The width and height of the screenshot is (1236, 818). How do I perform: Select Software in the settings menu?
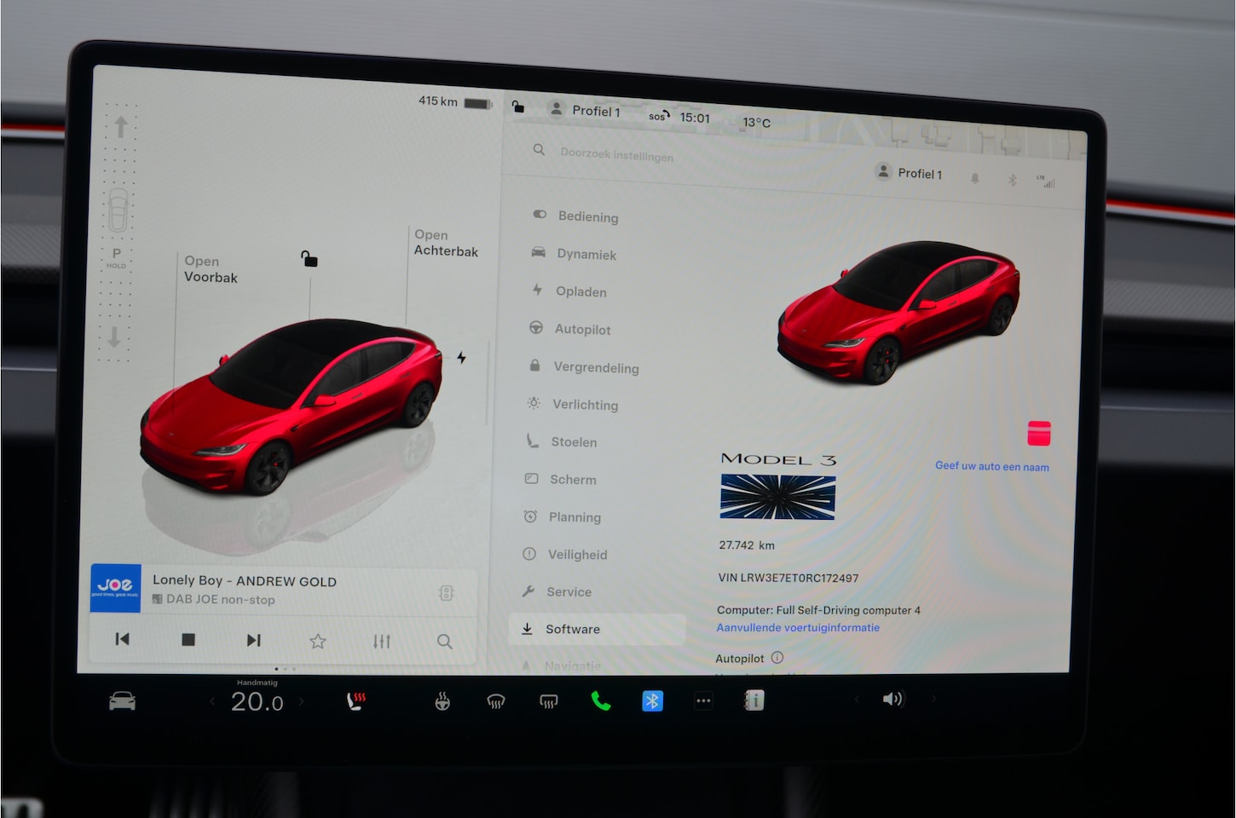pyautogui.click(x=572, y=629)
